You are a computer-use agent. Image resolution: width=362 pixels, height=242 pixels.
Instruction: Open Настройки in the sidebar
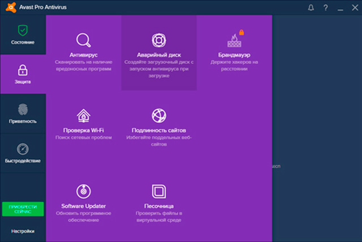[x=23, y=231]
